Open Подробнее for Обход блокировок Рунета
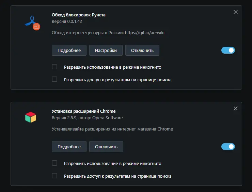Viewport: 252px width, 192px height. [x=69, y=50]
